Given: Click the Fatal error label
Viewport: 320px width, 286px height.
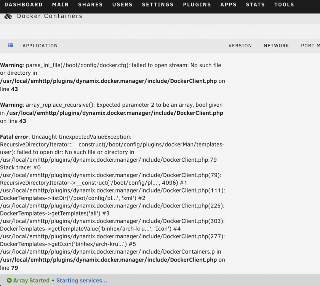Looking at the screenshot, I should 14,137.
